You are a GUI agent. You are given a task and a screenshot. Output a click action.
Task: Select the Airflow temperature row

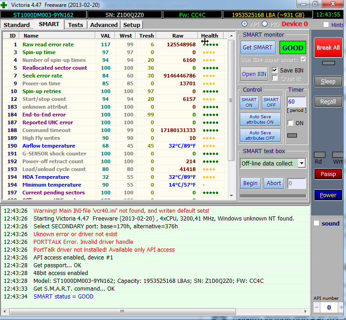pyautogui.click(x=115, y=146)
